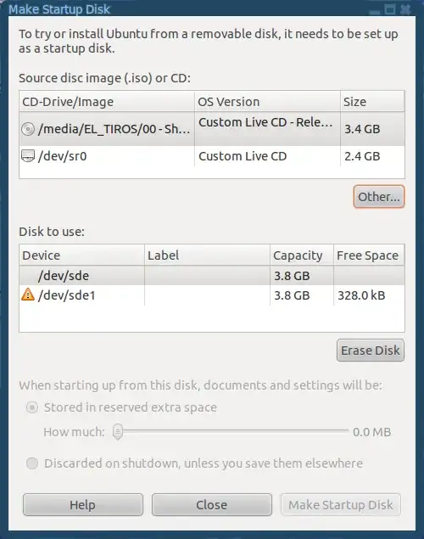The height and width of the screenshot is (539, 424).
Task: Click the Make Startup Disk button
Action: [x=341, y=505]
